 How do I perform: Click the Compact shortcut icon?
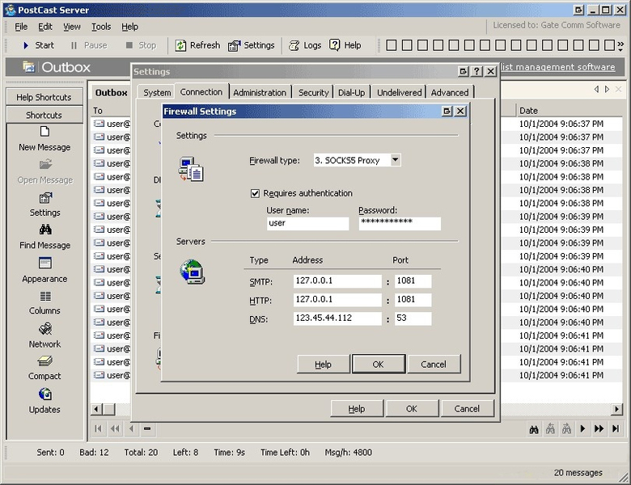pos(44,361)
